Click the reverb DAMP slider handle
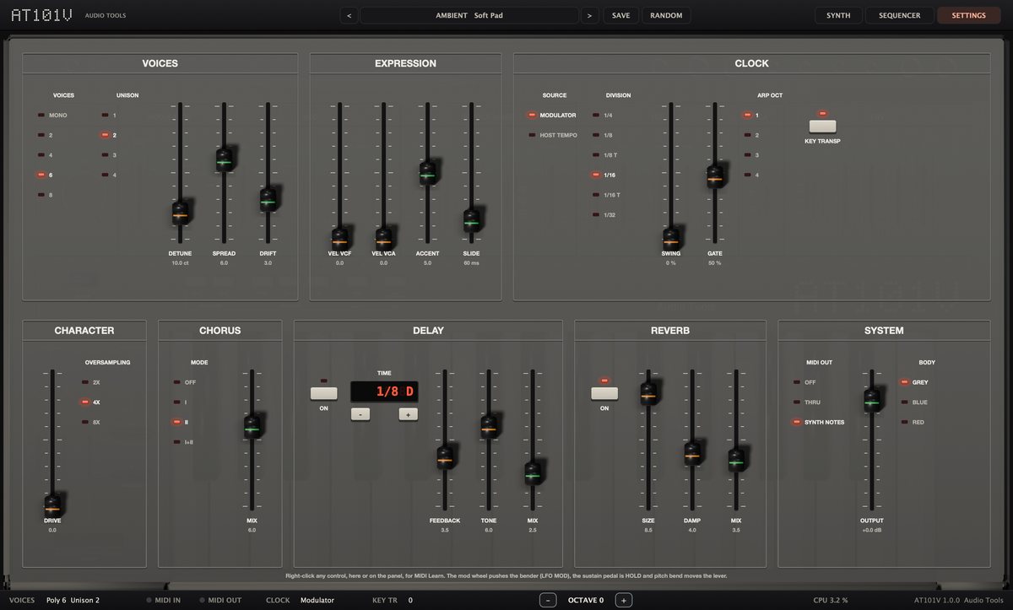Image resolution: width=1013 pixels, height=610 pixels. coord(692,454)
